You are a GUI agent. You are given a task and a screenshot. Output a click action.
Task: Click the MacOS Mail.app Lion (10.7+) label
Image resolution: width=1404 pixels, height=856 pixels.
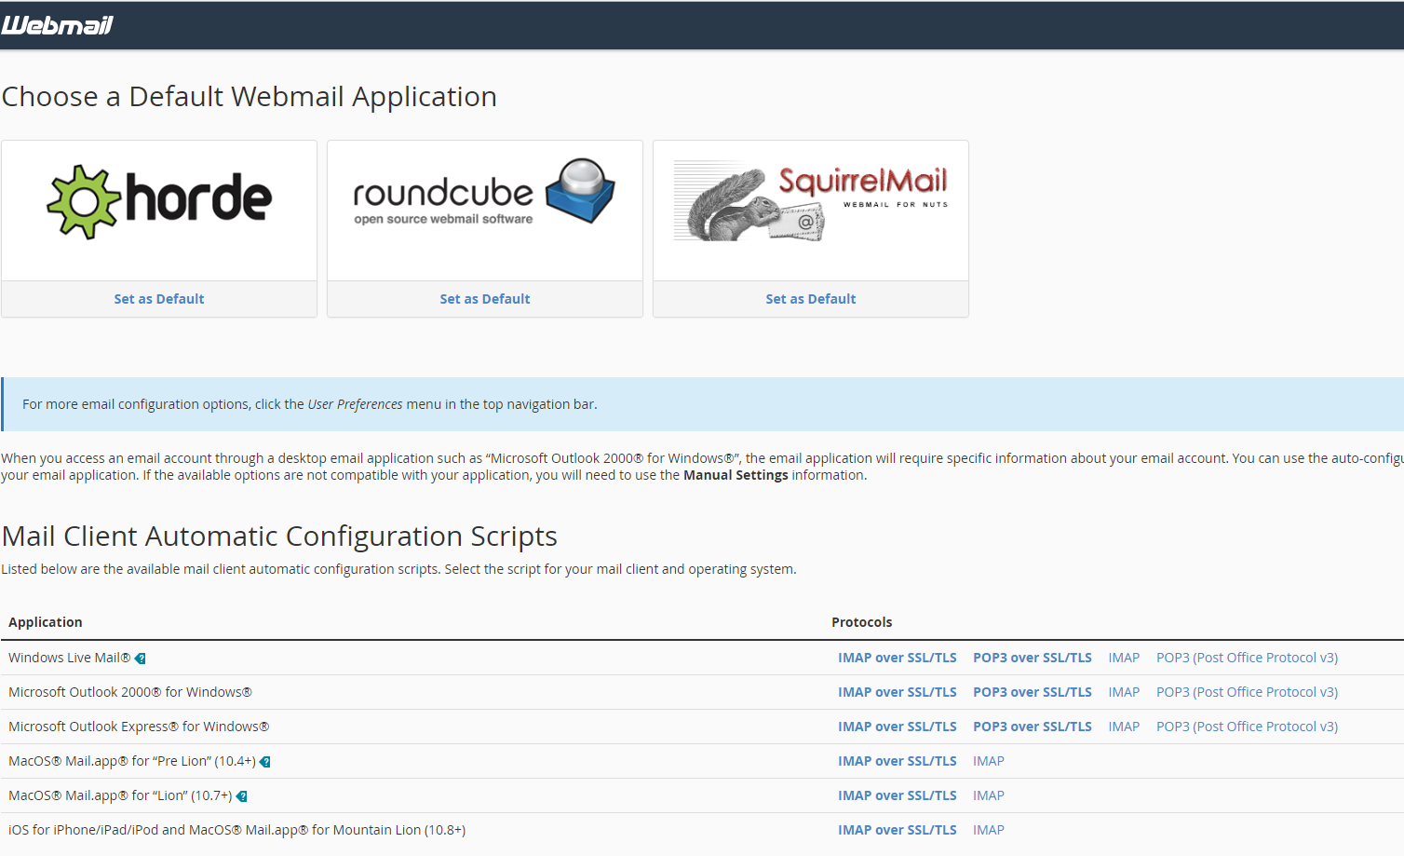tap(120, 795)
